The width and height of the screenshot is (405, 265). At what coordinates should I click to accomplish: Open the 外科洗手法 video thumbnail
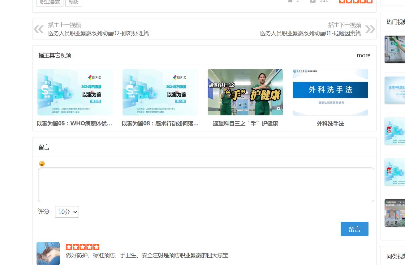(330, 92)
